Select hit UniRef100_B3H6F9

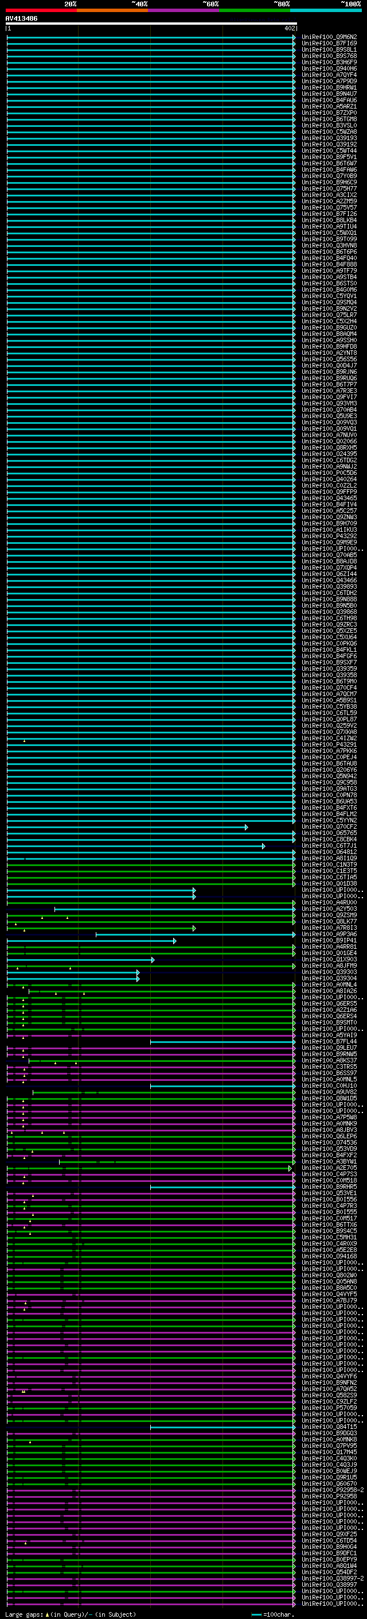[329, 62]
